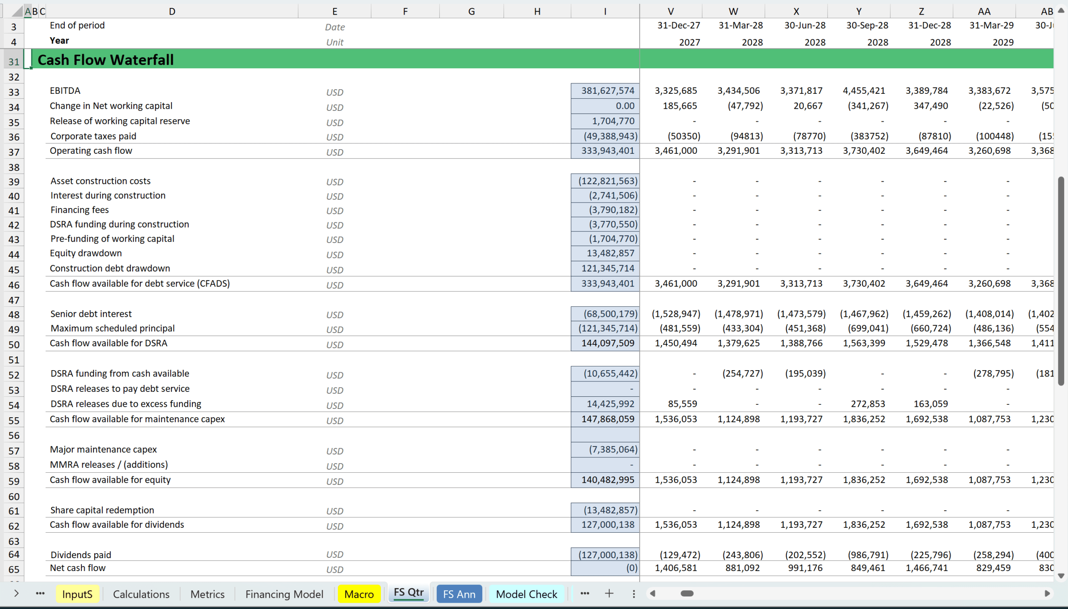Viewport: 1068px width, 609px height.
Task: Open the InputS sheet tab
Action: tap(77, 594)
